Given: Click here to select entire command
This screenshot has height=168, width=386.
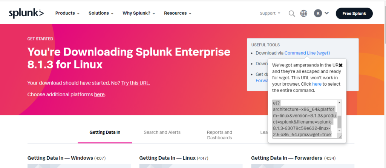Looking at the screenshot, I should click(x=317, y=84).
